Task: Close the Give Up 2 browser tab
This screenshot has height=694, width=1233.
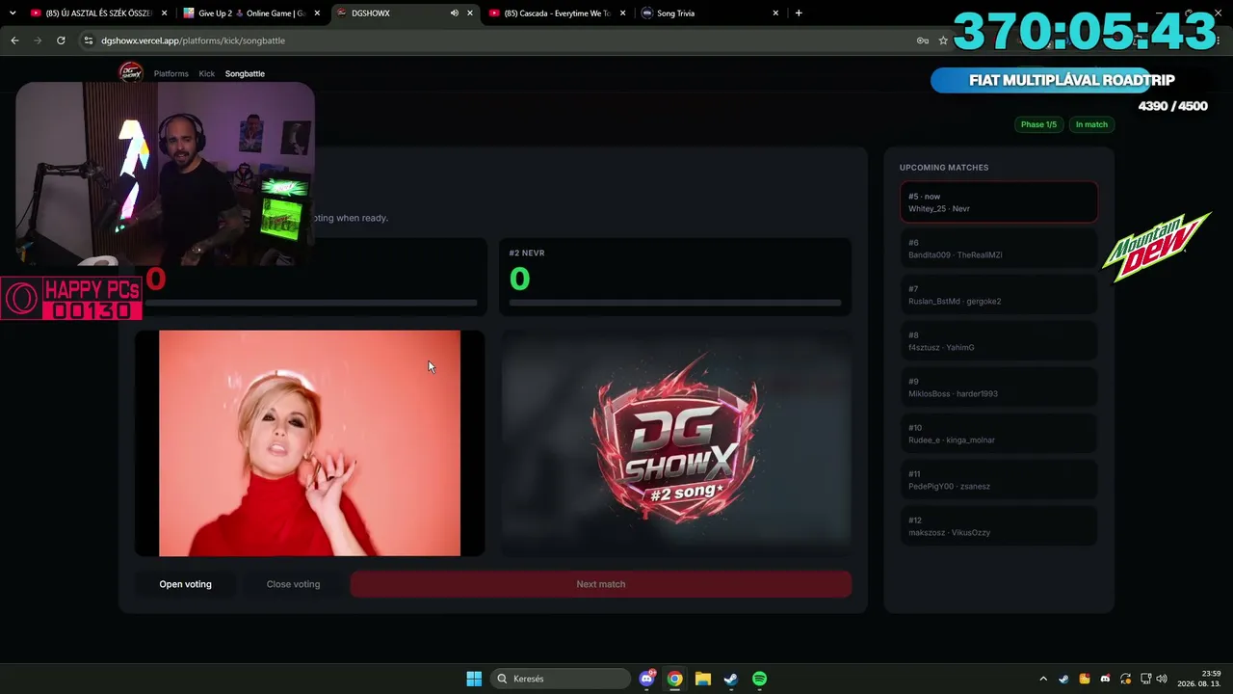Action: point(317,13)
